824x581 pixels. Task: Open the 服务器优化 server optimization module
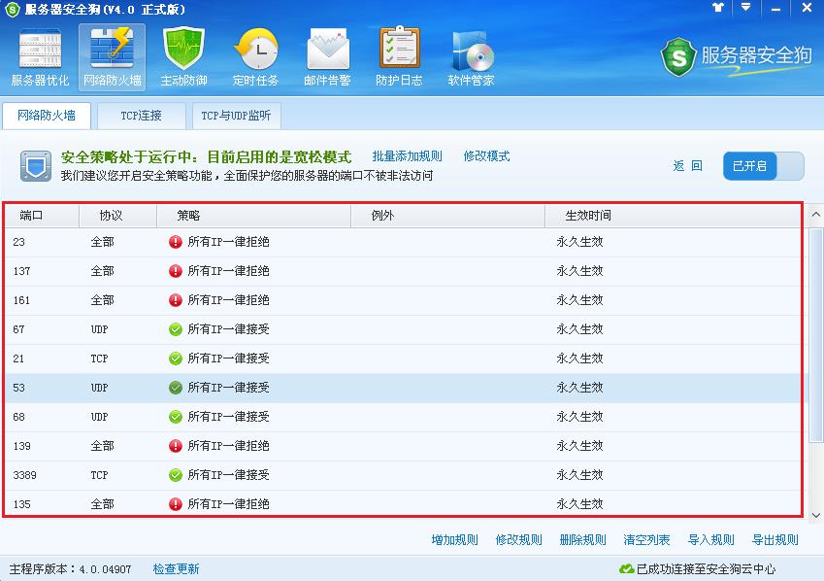click(40, 58)
